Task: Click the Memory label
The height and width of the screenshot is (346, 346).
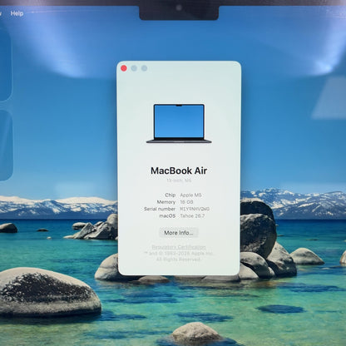Action: coord(166,202)
